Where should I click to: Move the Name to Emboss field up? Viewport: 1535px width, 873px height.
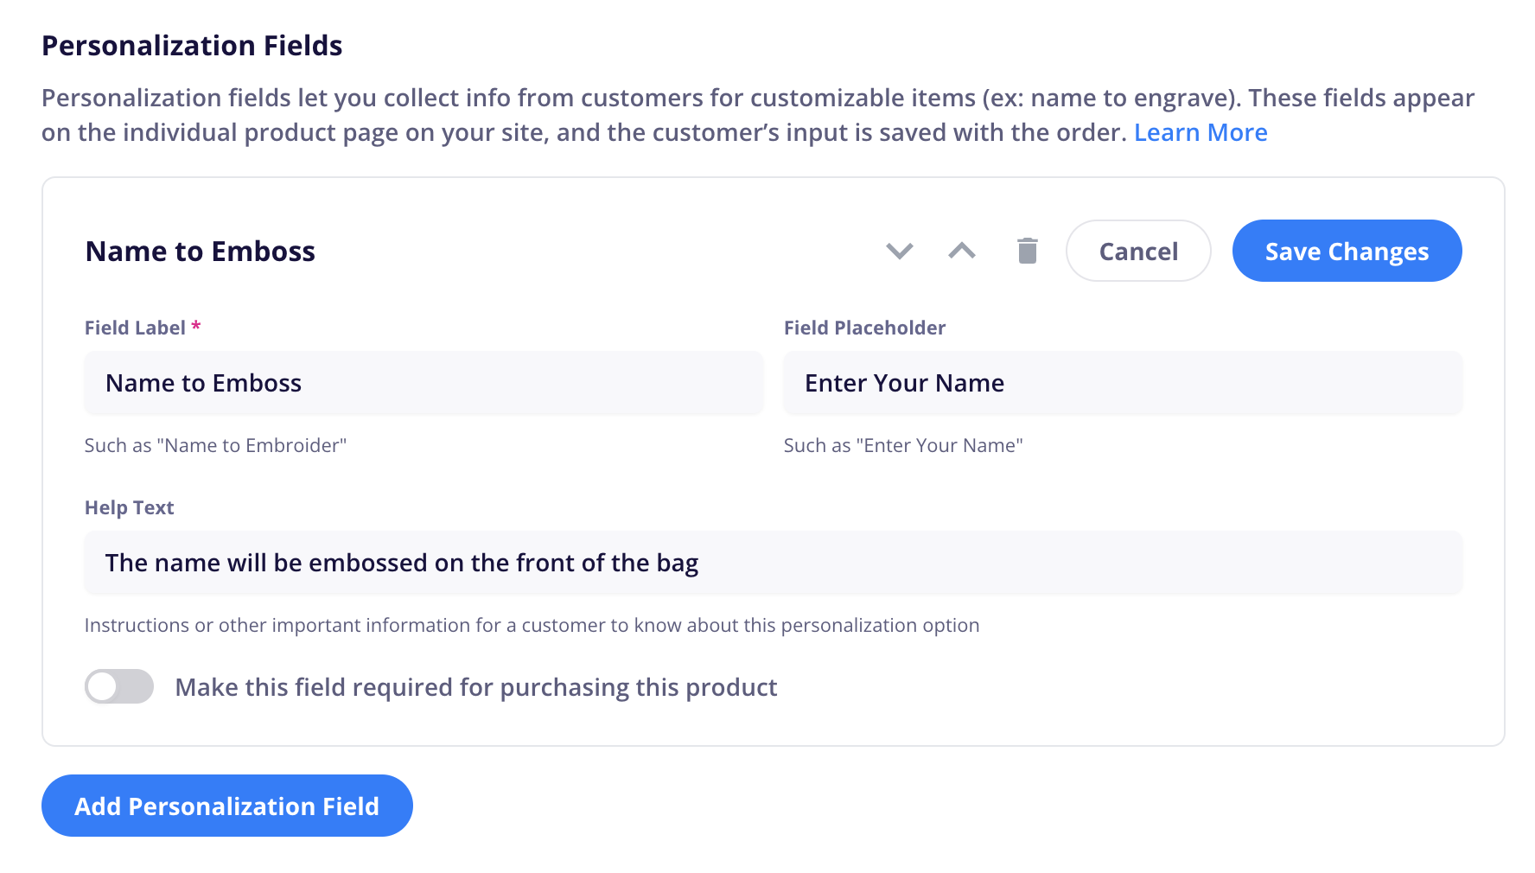click(x=962, y=251)
